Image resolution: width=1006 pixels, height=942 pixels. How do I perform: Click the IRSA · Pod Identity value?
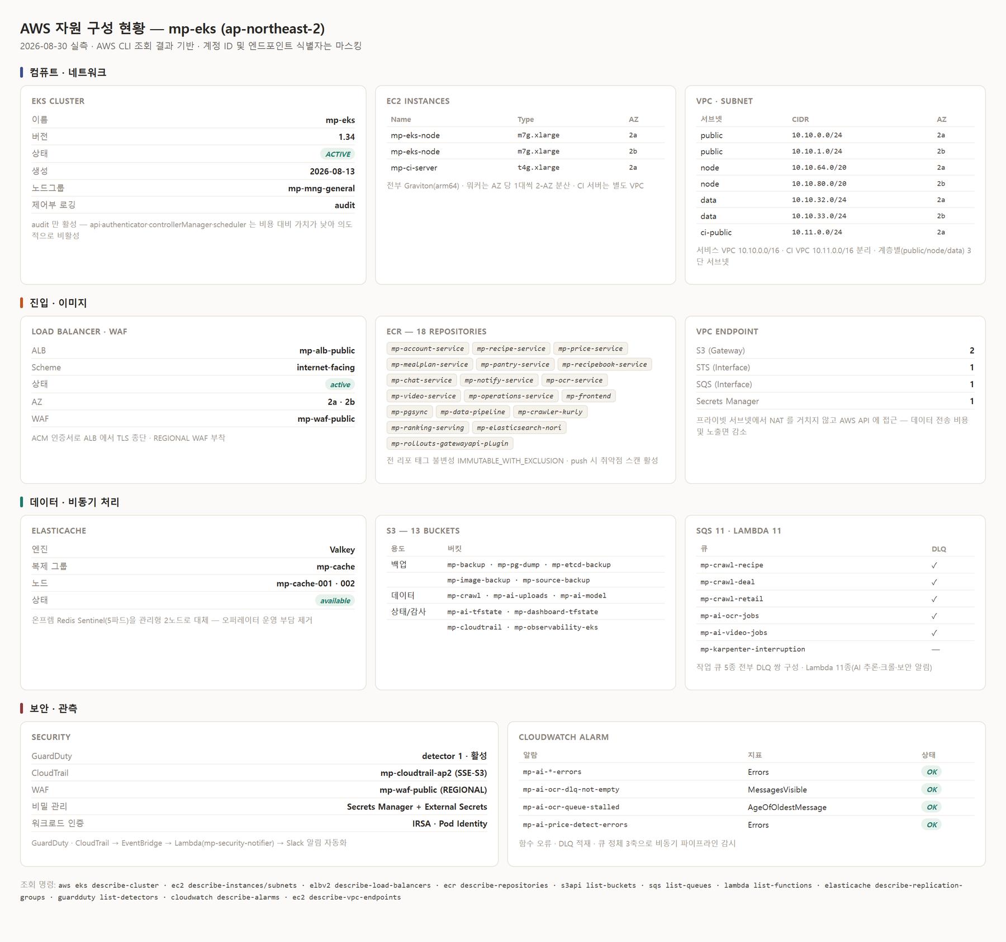pyautogui.click(x=449, y=823)
